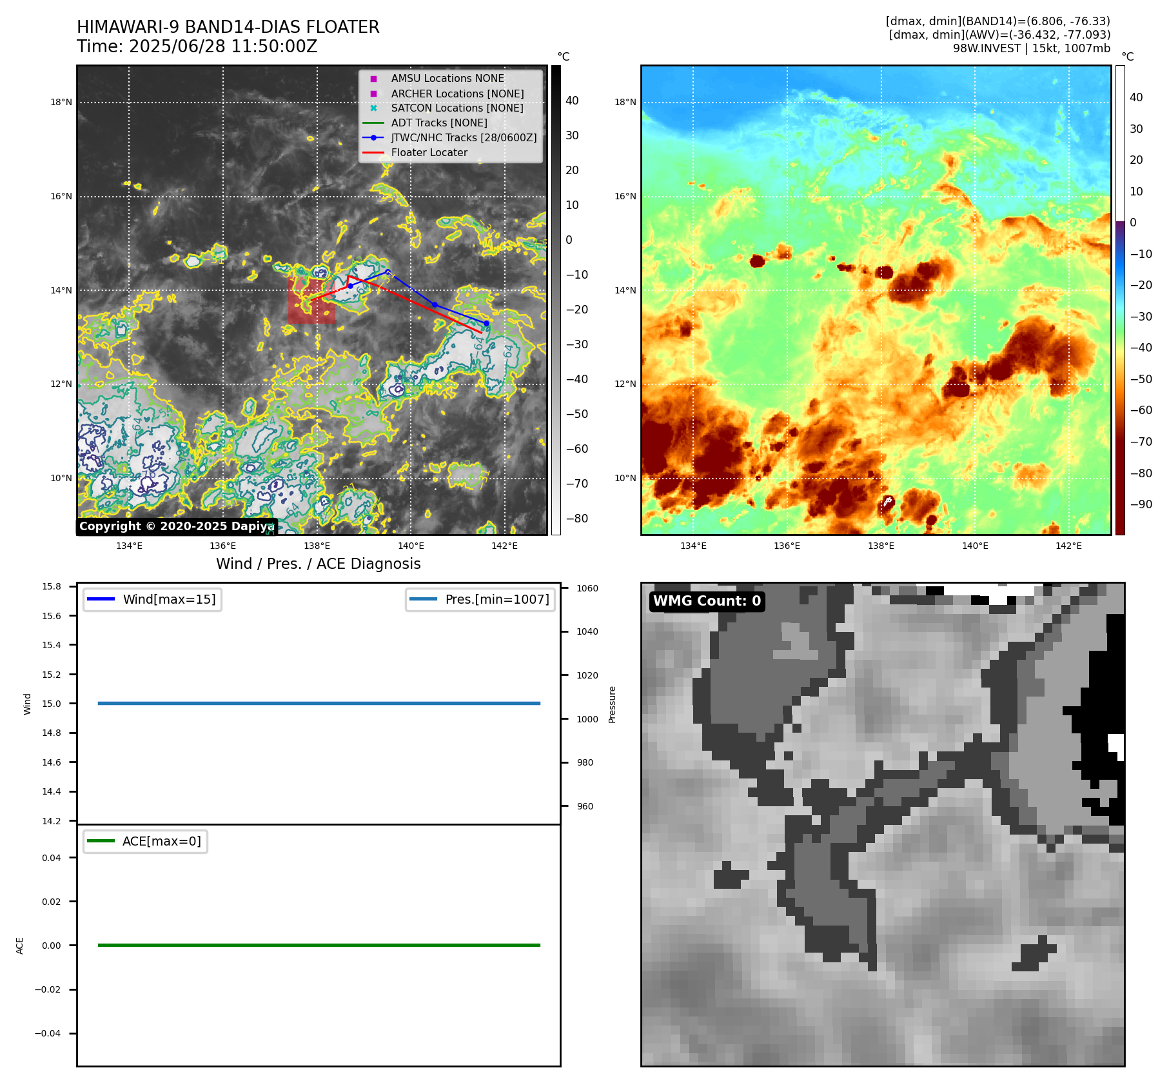Click the Pres.[min=1007] legend box
Image resolution: width=1169 pixels, height=1090 pixels.
pyautogui.click(x=480, y=599)
